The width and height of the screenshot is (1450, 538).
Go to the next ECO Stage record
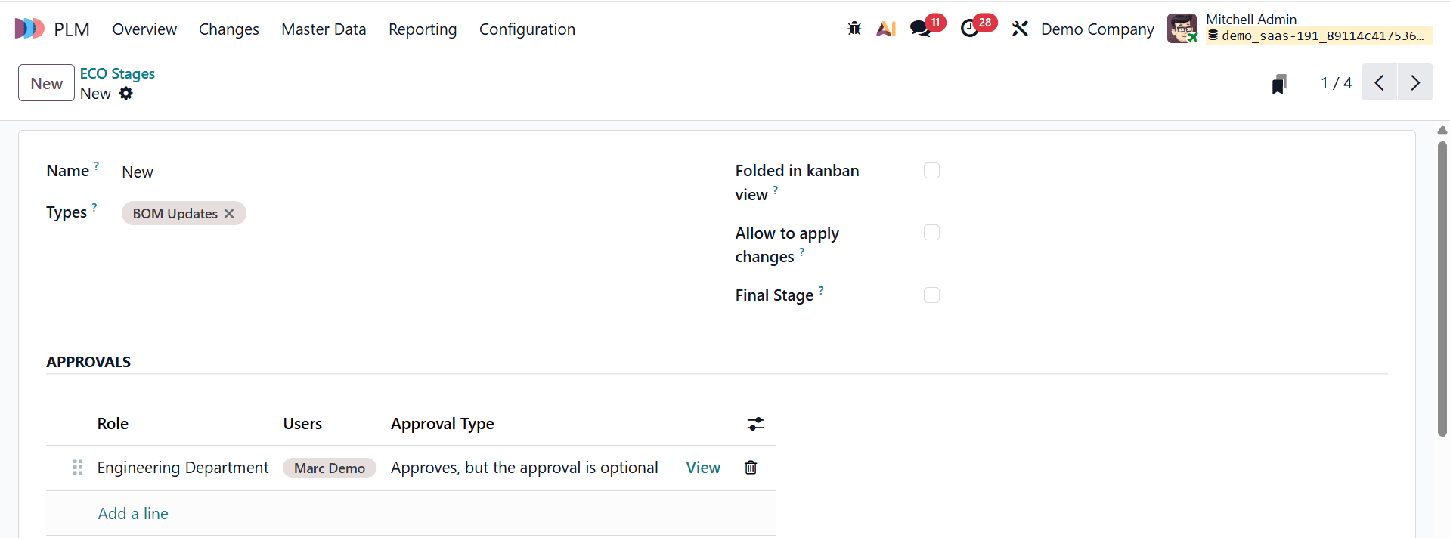[x=1414, y=82]
